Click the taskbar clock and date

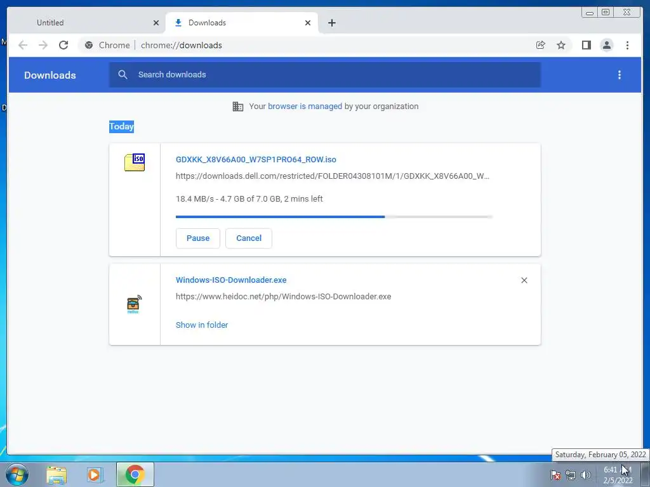coord(618,475)
